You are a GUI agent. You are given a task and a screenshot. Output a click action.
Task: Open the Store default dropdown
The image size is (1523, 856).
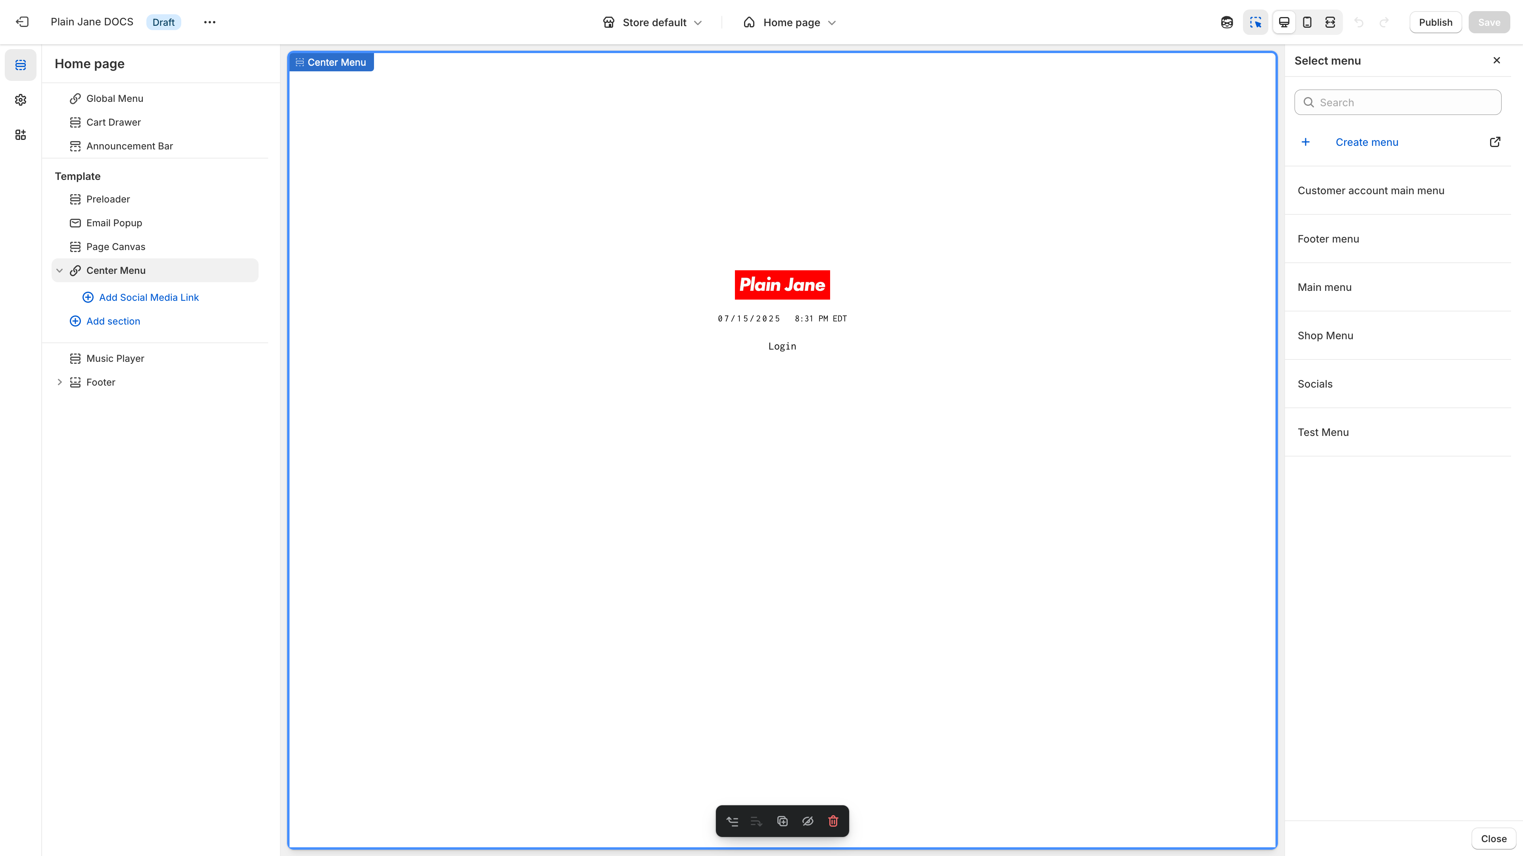click(x=653, y=22)
